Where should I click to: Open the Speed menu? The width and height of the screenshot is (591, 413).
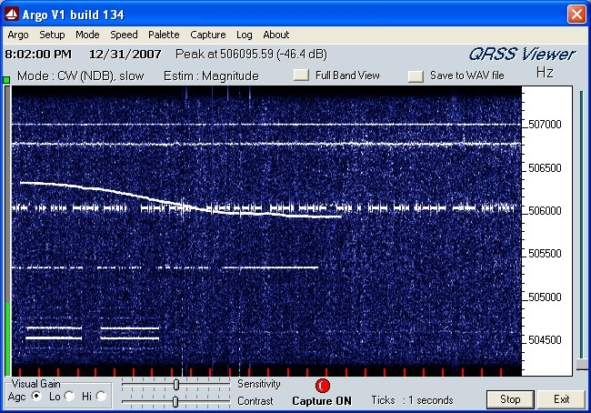click(124, 35)
